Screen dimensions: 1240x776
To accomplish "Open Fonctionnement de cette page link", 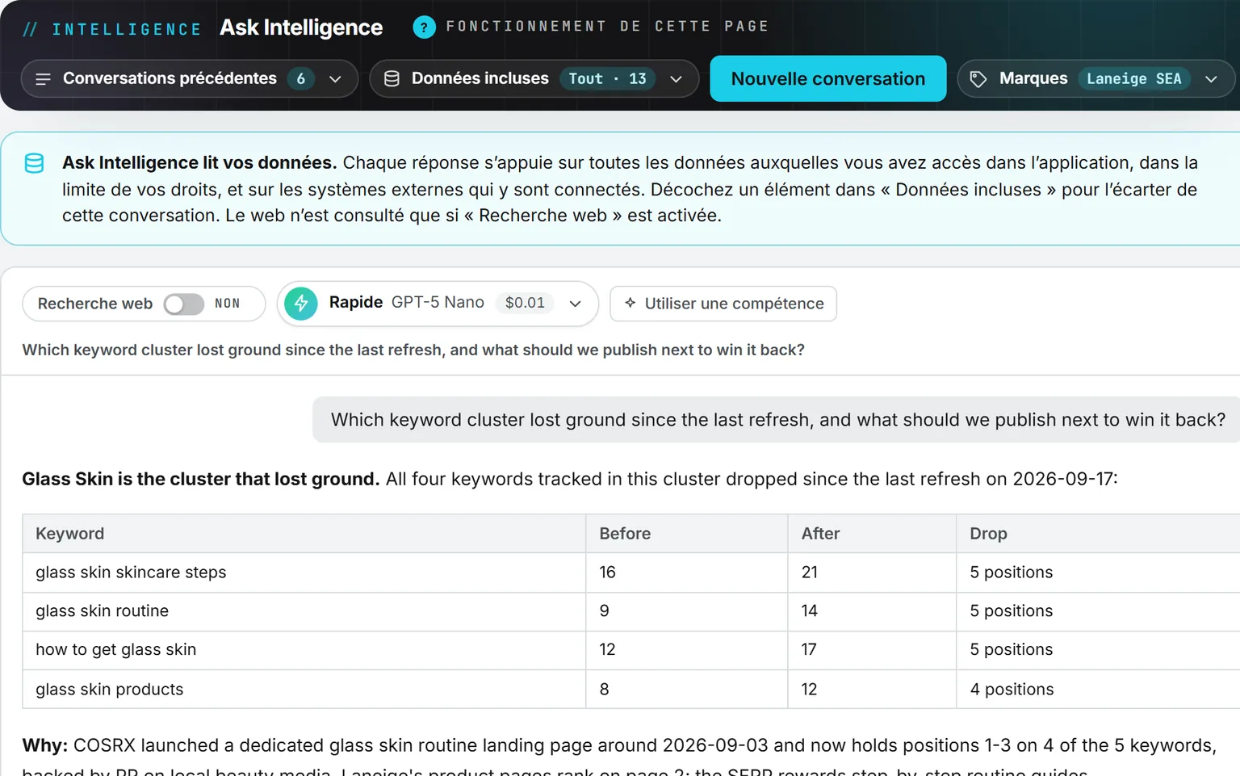I will point(607,27).
